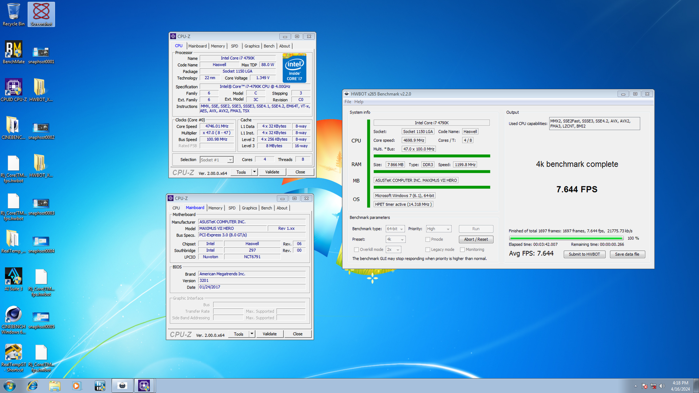This screenshot has height=393, width=699.
Task: Toggle the Pmode checkbox
Action: 428,239
